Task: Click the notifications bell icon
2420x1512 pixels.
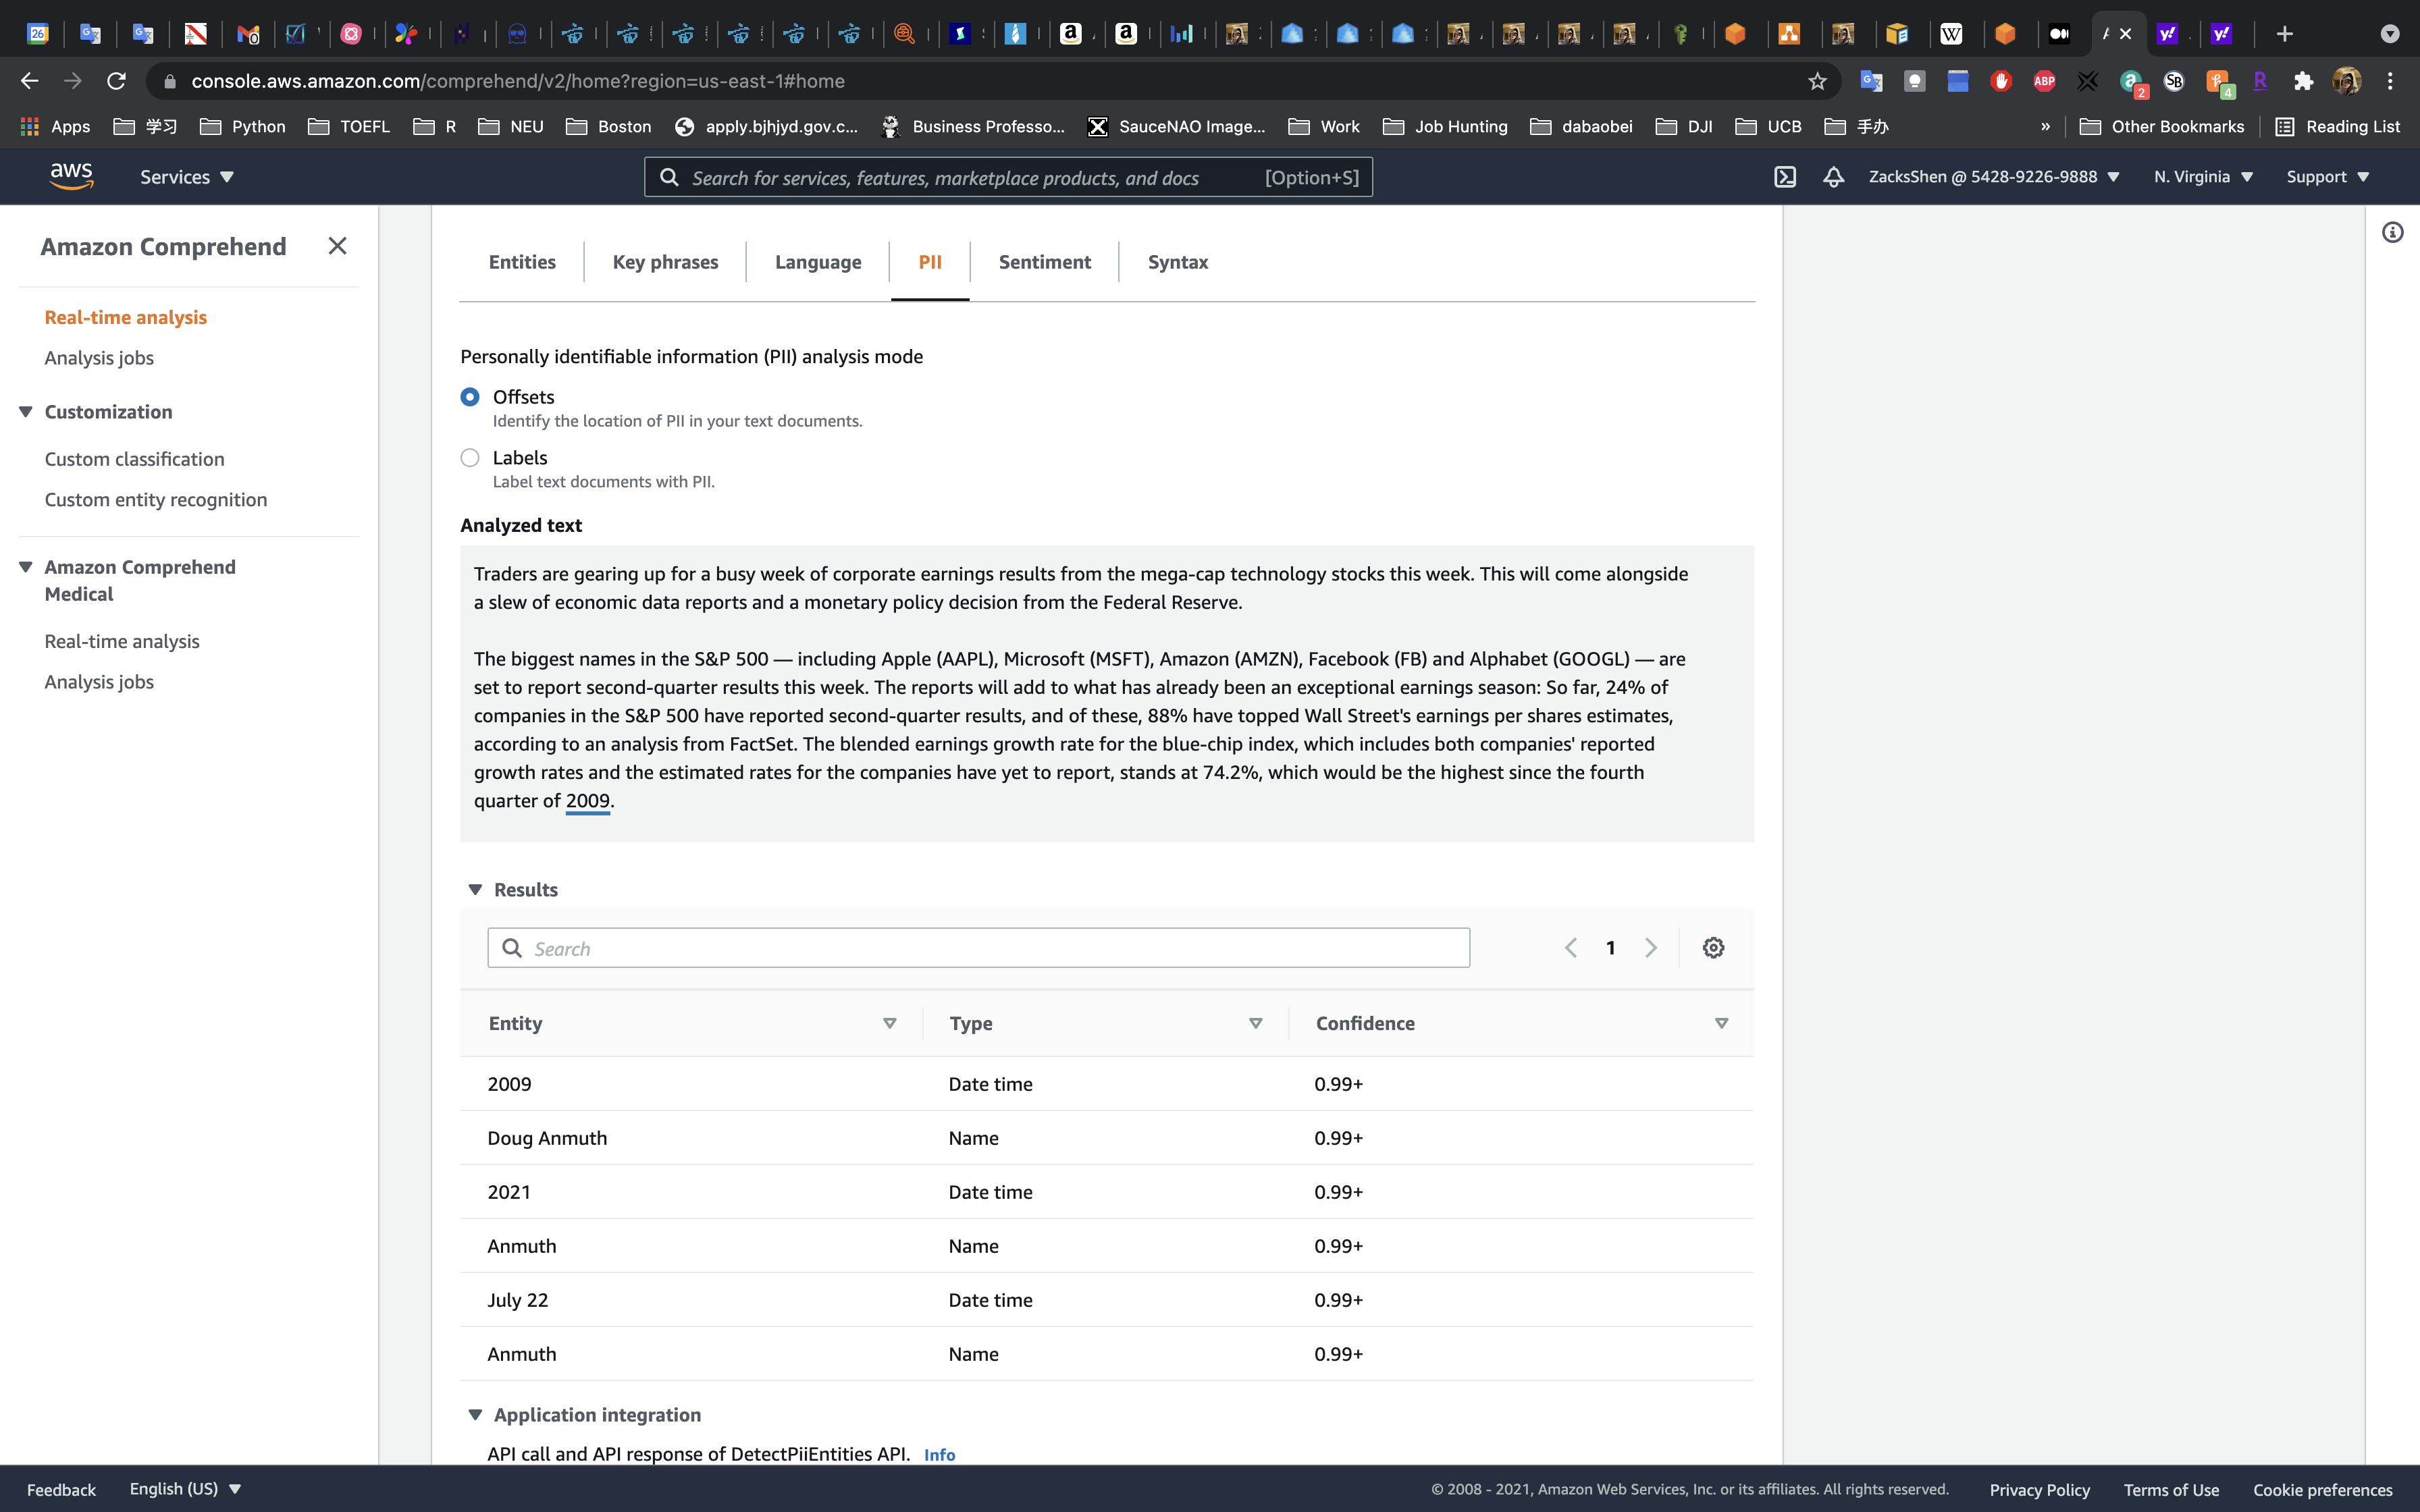Action: 1833,177
